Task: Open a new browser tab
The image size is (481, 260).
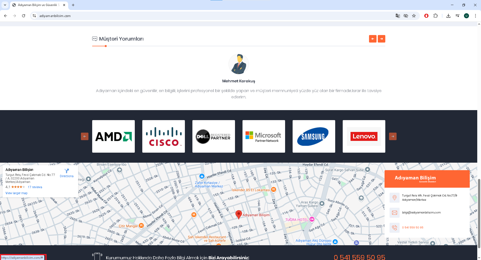Action: [73, 5]
